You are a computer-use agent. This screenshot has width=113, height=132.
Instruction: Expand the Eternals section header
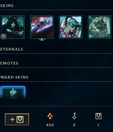(12, 49)
